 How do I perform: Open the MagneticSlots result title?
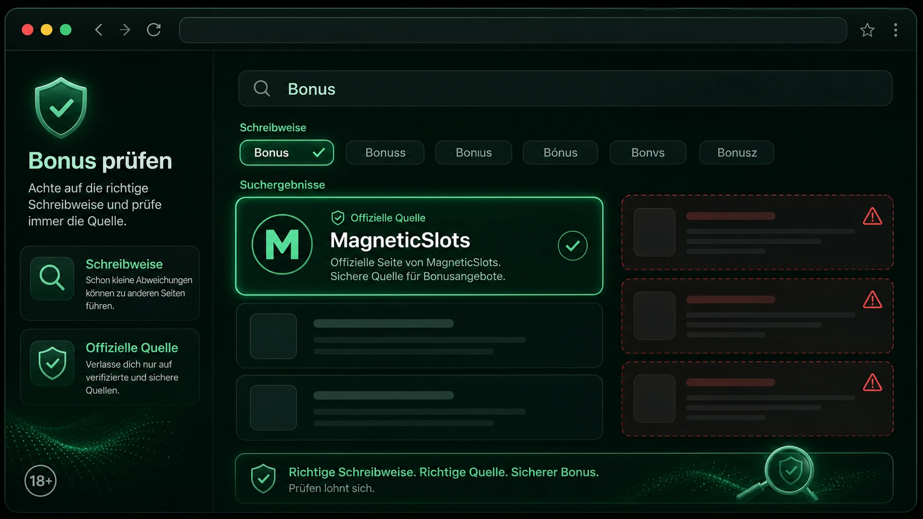(x=400, y=240)
